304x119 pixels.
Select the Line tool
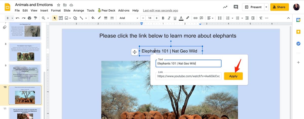click(x=82, y=18)
